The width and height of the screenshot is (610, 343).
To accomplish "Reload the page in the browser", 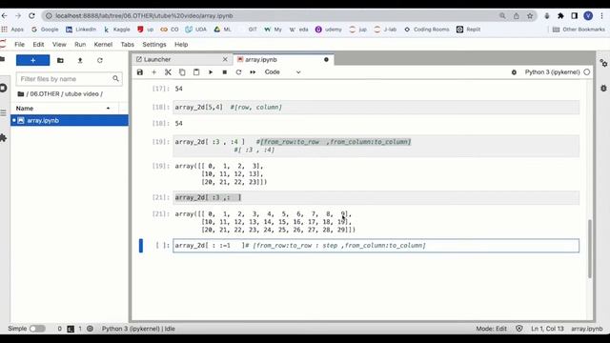I will click(x=31, y=16).
